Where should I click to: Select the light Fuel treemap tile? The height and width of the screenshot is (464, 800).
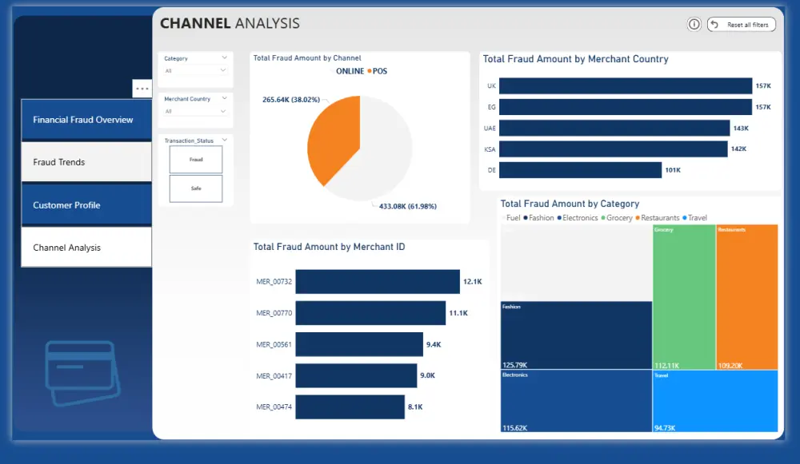577,263
